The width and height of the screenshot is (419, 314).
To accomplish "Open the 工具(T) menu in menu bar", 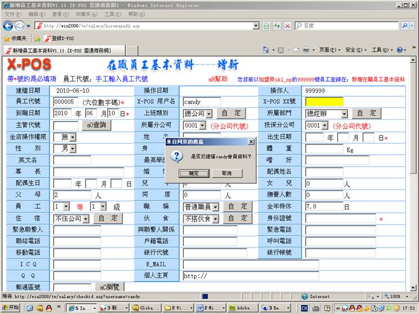I will coord(112,14).
